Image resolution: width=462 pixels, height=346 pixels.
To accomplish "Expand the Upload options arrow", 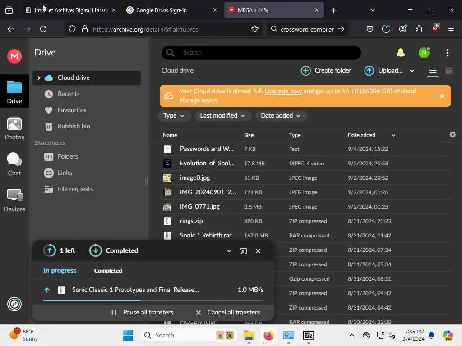I will (x=411, y=71).
